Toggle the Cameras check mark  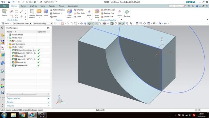point(10,41)
